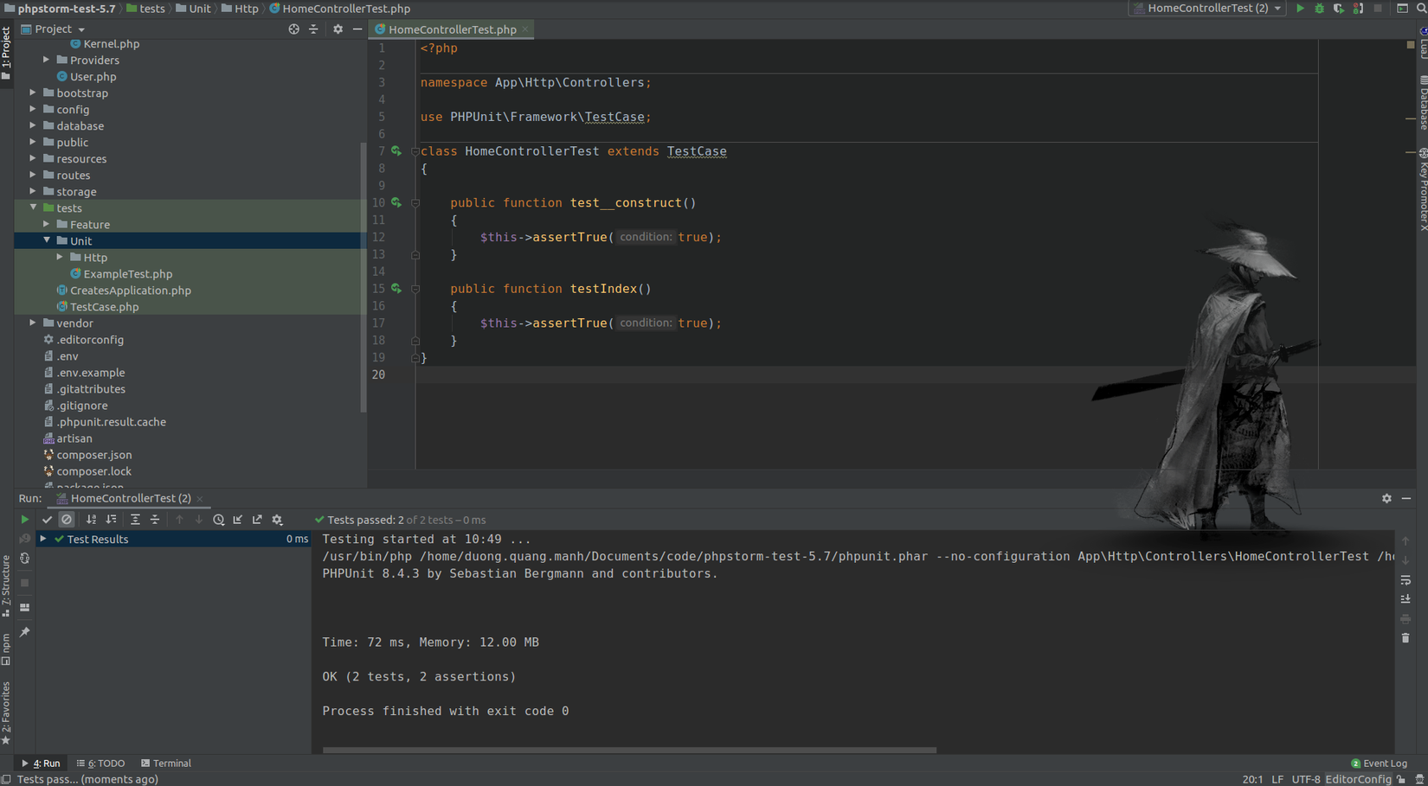This screenshot has height=786, width=1428.
Task: Collapse the Unit folder
Action: point(47,240)
